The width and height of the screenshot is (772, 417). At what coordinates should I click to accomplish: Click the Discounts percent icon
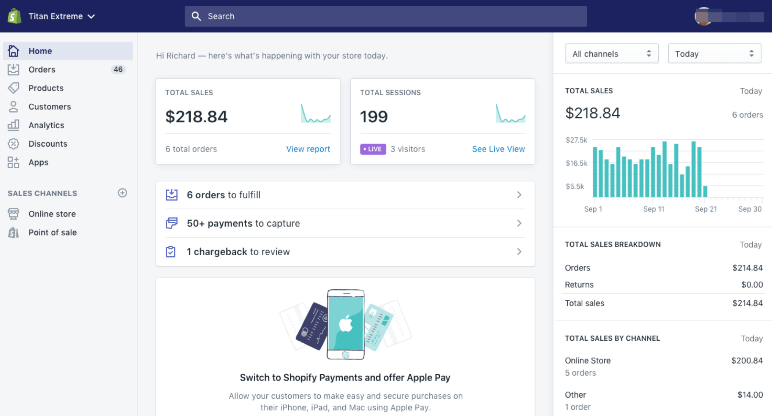(x=13, y=144)
